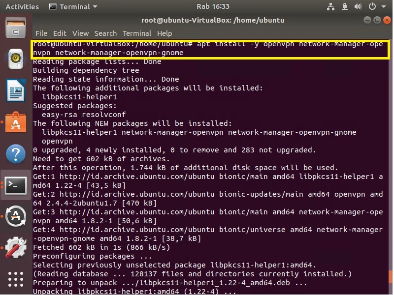Screen dimensions: 394x295
Task: Open the View menu
Action: pyautogui.click(x=80, y=33)
